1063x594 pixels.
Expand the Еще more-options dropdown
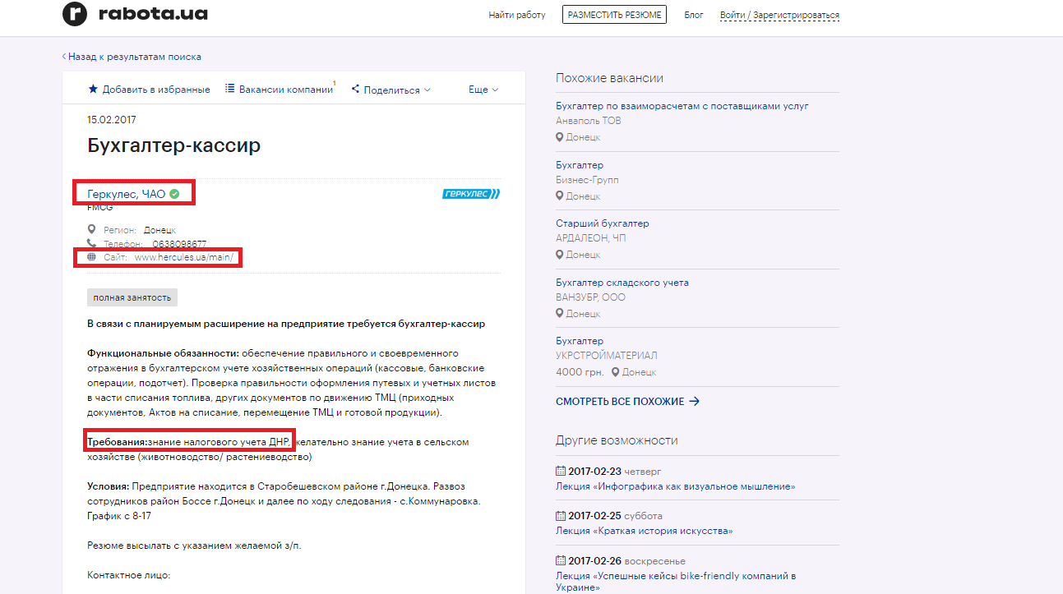pos(483,90)
